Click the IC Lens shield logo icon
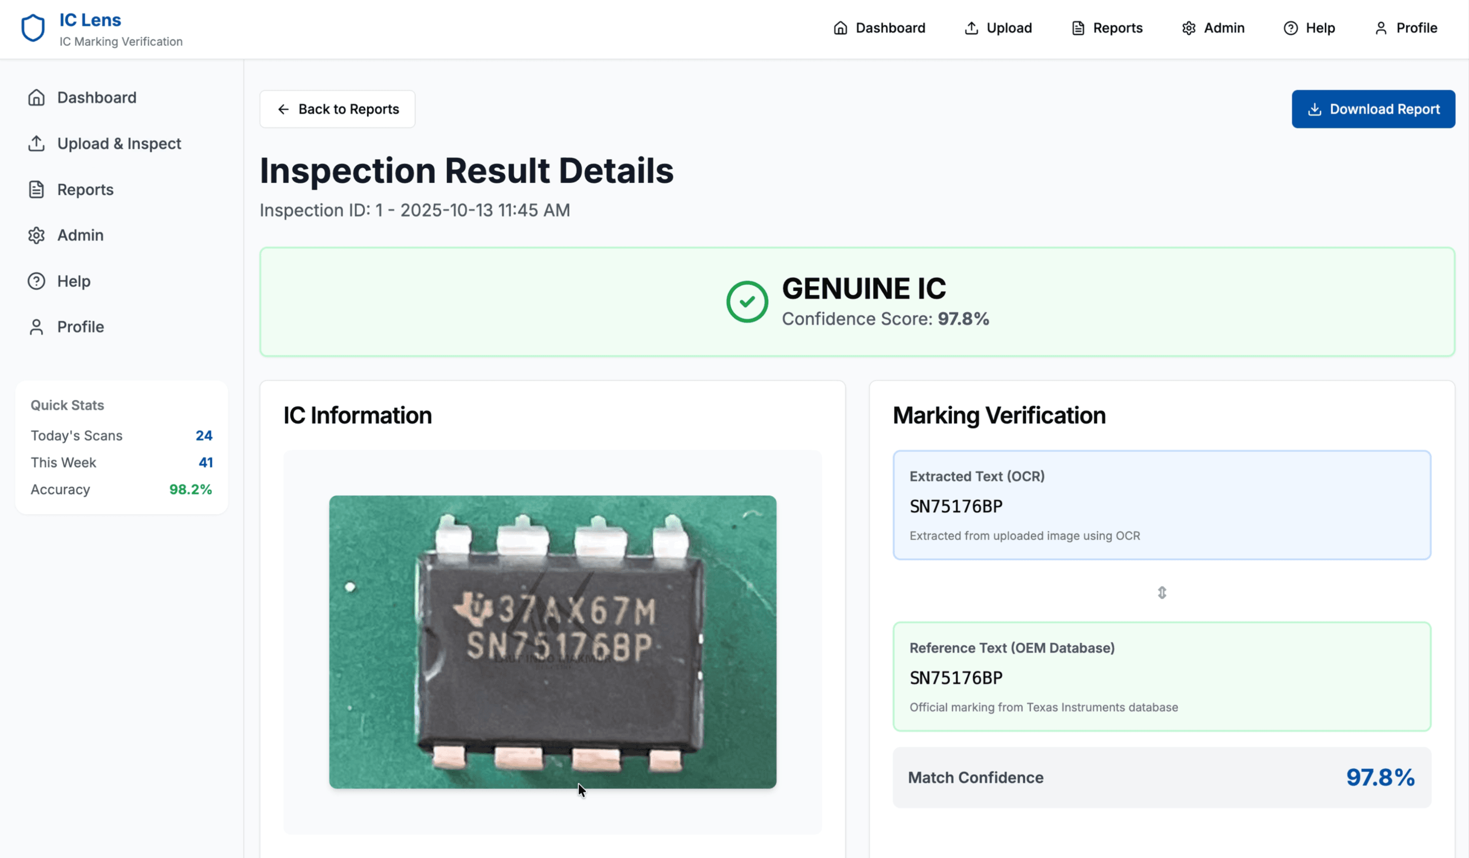This screenshot has width=1469, height=858. 33,28
